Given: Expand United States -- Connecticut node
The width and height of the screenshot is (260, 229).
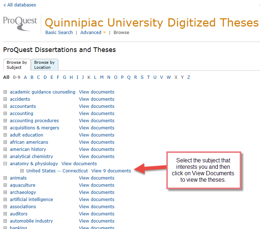Looking at the screenshot, I should (x=22, y=171).
